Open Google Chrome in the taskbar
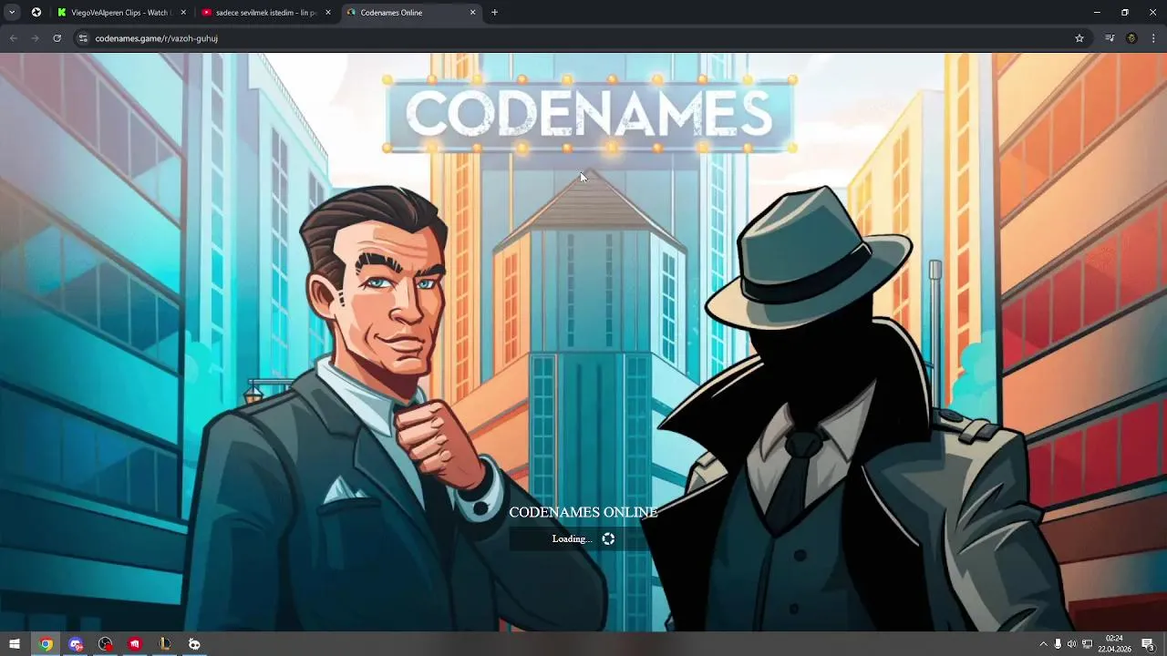Image resolution: width=1167 pixels, height=656 pixels. coord(46,644)
